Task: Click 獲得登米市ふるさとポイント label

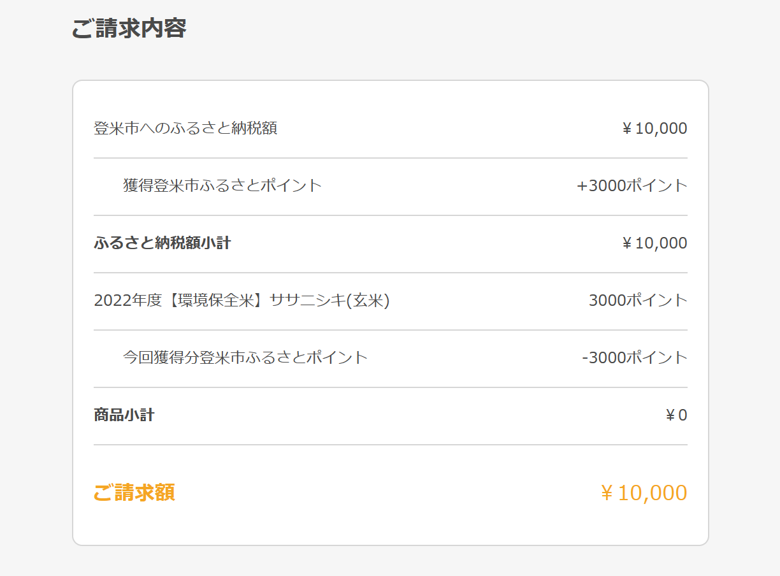Action: (x=222, y=186)
